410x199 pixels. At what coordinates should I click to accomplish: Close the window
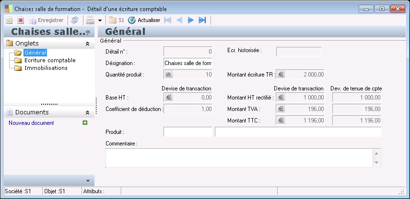pos(398,9)
